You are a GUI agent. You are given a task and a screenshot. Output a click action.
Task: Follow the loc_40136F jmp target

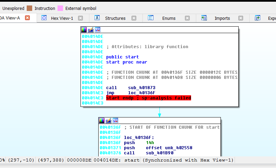(141, 93)
